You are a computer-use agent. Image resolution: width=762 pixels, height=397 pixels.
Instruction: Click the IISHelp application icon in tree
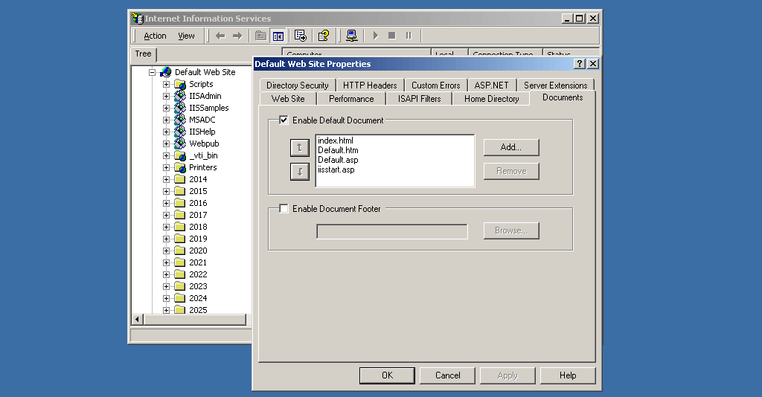(x=180, y=132)
